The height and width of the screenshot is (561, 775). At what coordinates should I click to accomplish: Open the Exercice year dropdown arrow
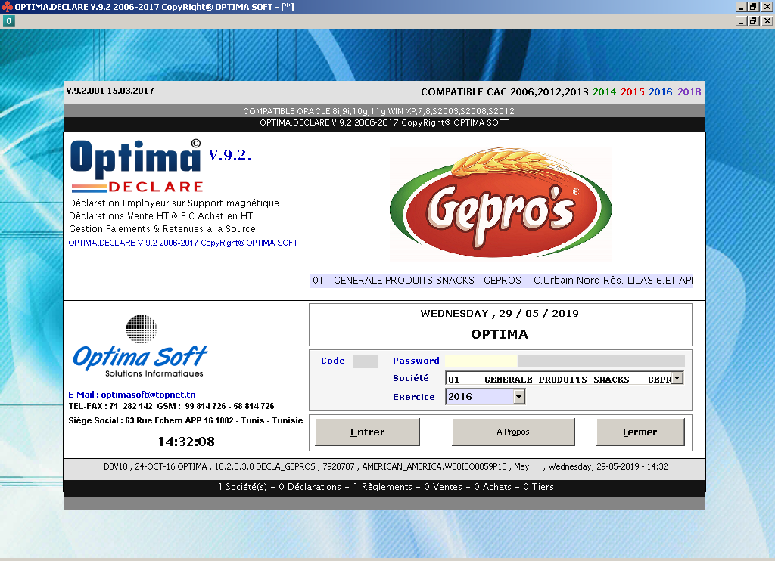point(518,396)
